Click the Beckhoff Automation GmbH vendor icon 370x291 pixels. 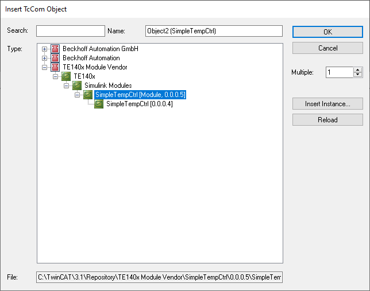tap(55, 49)
